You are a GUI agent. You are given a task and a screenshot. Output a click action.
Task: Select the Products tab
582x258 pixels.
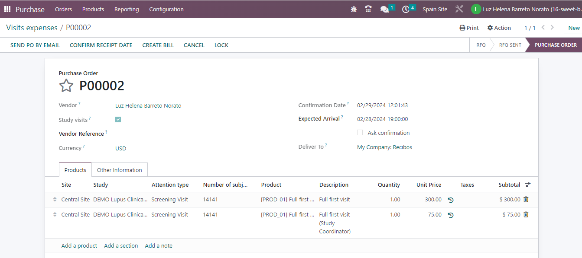click(x=75, y=170)
